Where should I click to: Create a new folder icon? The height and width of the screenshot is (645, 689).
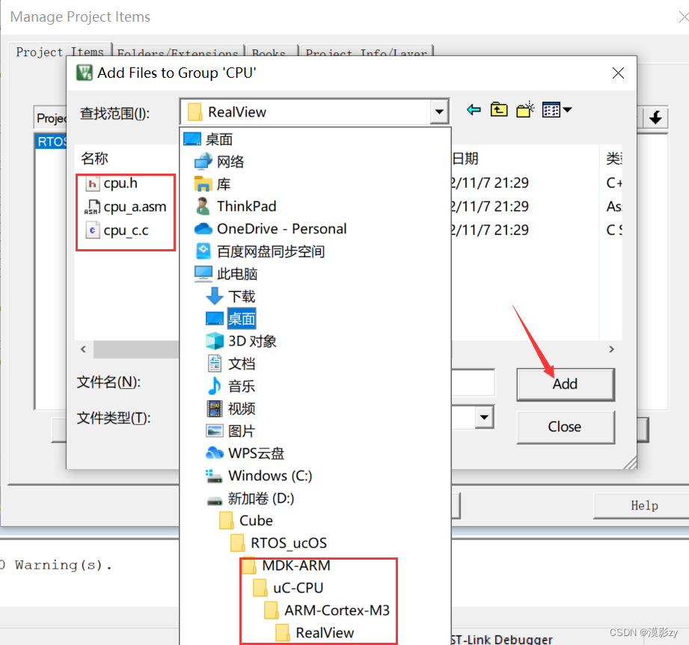coord(525,110)
